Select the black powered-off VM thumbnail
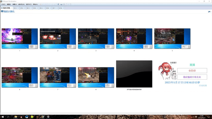The height and width of the screenshot is (119, 212). [x=134, y=74]
